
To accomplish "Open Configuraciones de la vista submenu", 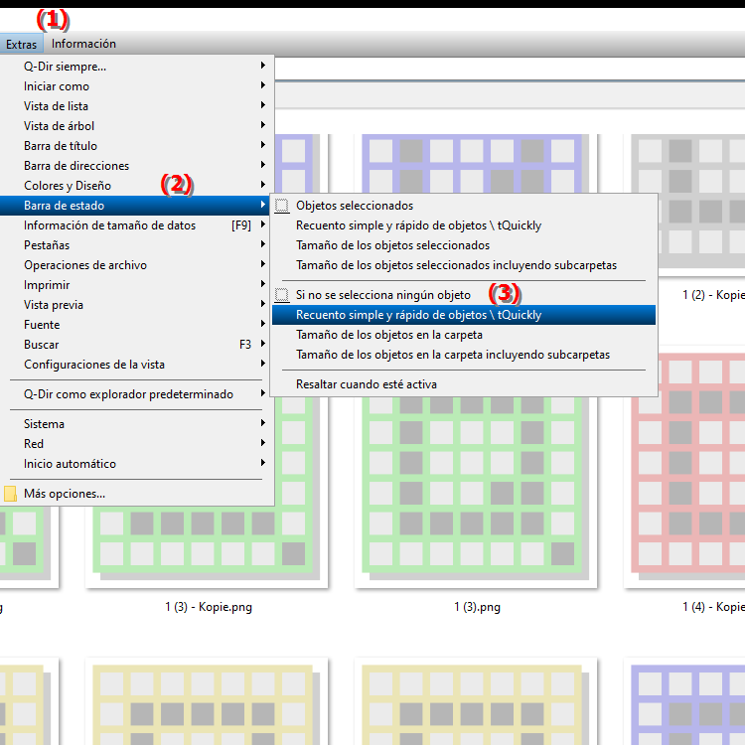I will [137, 365].
